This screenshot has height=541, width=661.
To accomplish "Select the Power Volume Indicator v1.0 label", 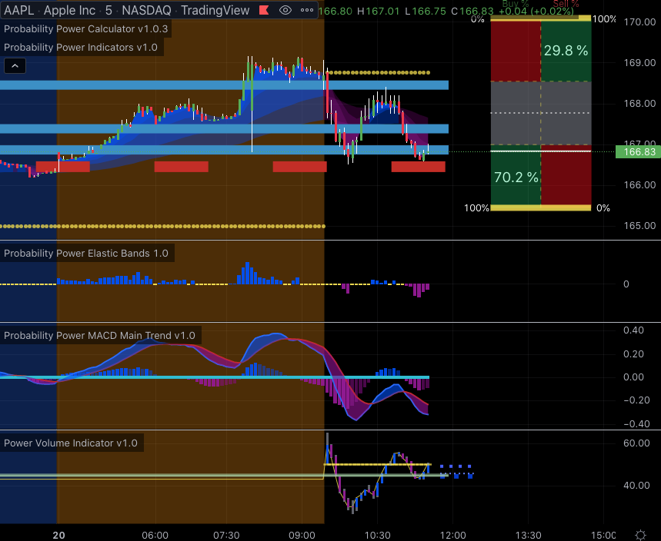I will click(71, 443).
